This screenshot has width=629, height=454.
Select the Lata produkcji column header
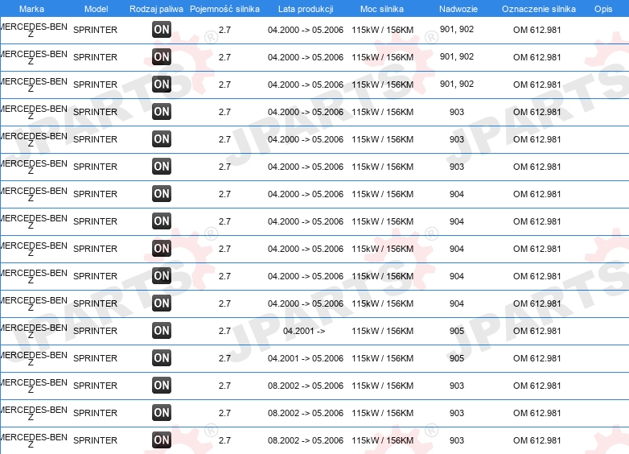pyautogui.click(x=306, y=9)
